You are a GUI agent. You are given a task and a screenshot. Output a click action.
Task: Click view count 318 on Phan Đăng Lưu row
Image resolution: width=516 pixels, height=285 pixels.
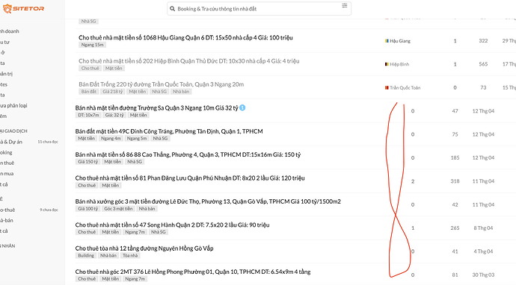click(x=455, y=181)
